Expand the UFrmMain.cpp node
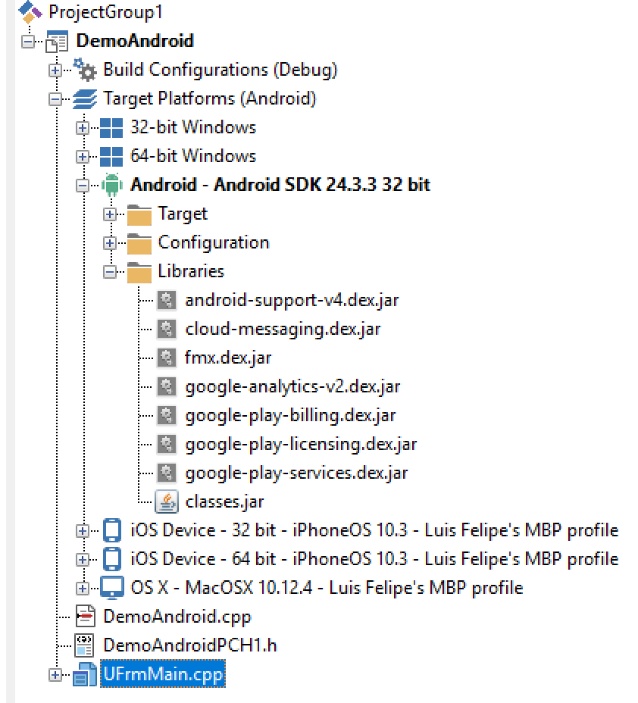 [x=55, y=675]
